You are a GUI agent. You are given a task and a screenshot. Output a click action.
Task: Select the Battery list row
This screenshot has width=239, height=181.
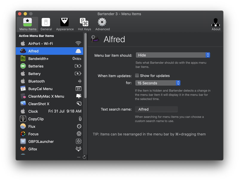[x=50, y=74]
